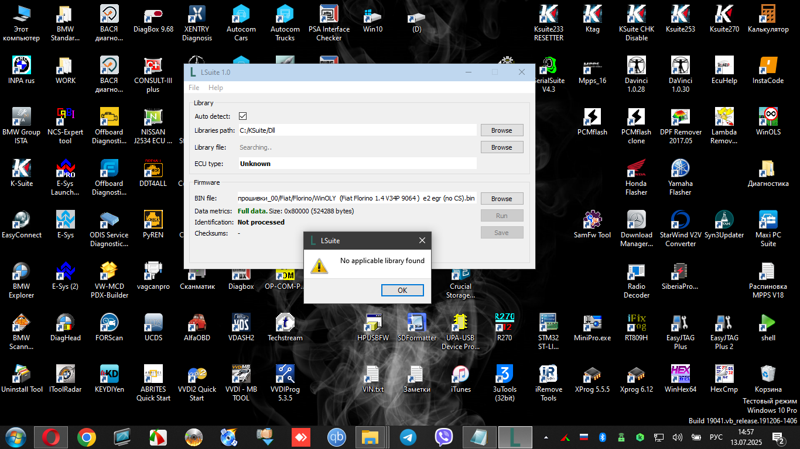The height and width of the screenshot is (449, 800).
Task: Open the VVDIProg 5.3.5 desktop icon
Action: 285,384
